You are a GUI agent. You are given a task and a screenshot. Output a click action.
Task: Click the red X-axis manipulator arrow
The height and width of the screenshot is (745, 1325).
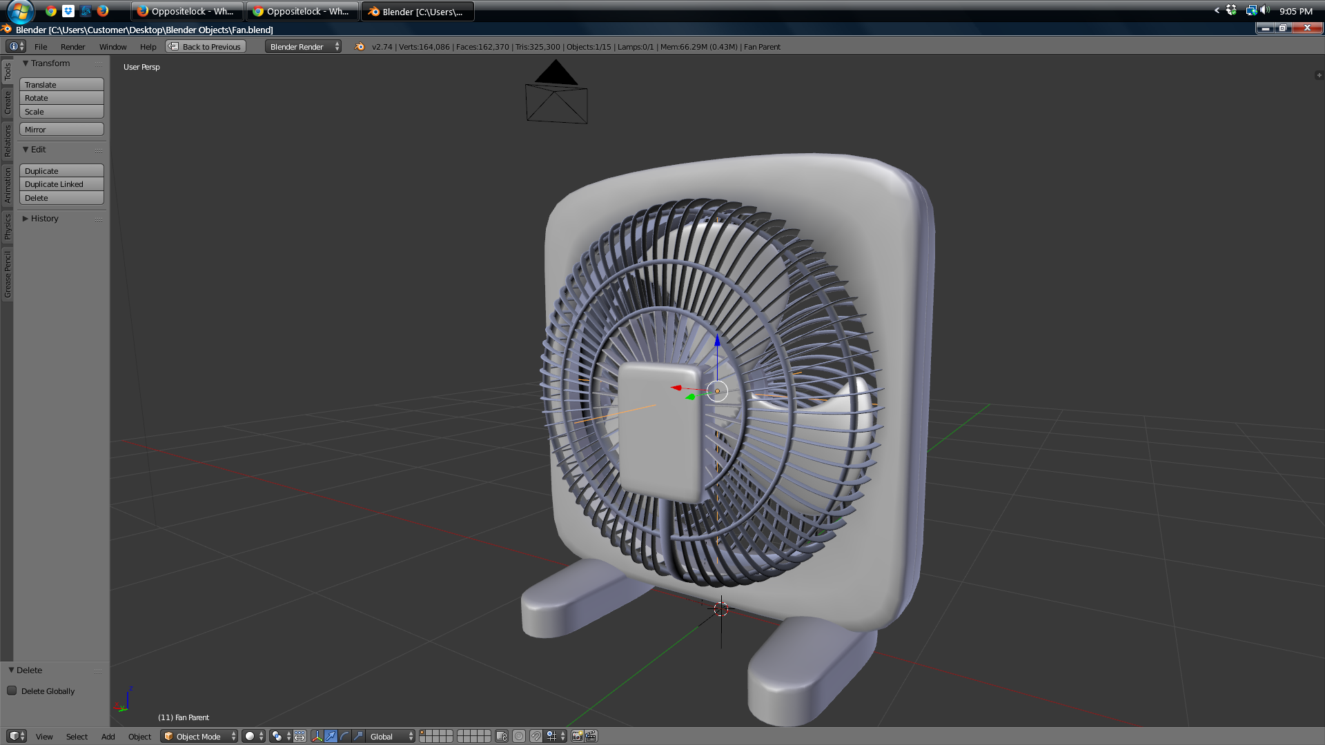pos(676,388)
